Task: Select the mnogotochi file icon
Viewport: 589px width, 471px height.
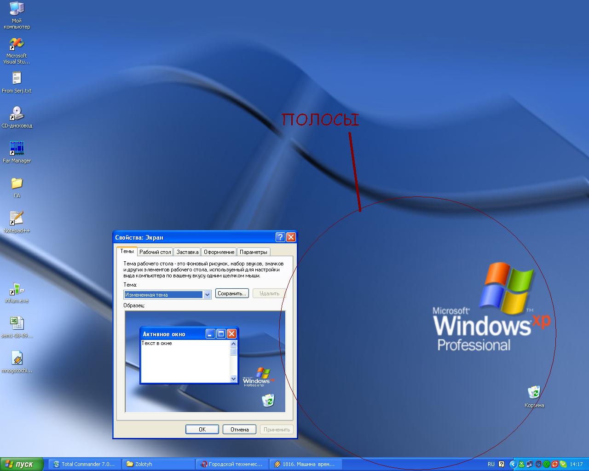Action: coord(17,362)
